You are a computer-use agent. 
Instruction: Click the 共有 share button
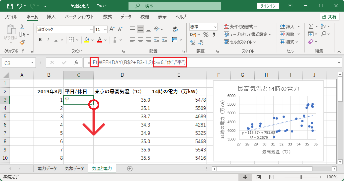tap(329, 17)
